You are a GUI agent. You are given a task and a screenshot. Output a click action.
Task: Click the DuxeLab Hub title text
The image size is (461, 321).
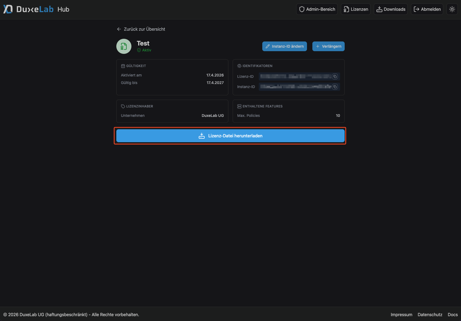[43, 9]
